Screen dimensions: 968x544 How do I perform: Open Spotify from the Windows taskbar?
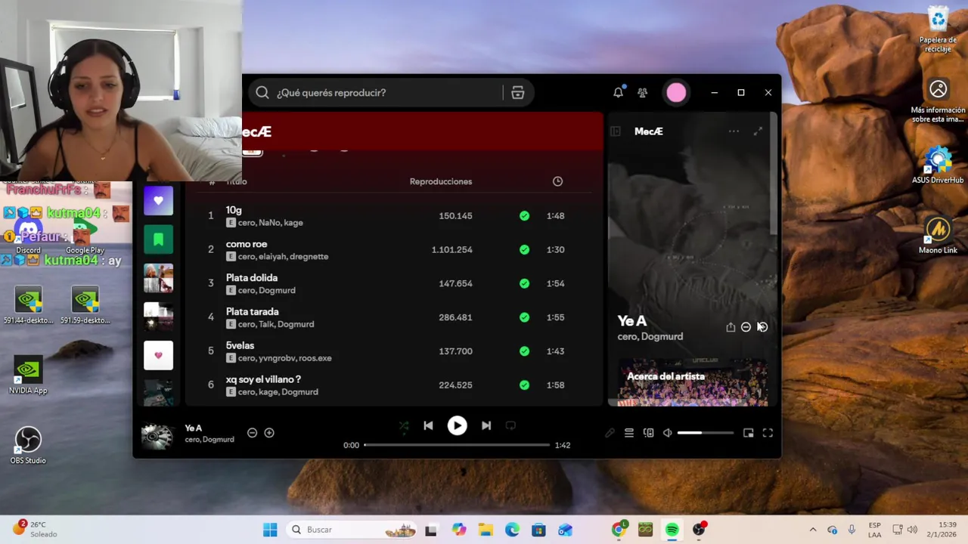[672, 530]
